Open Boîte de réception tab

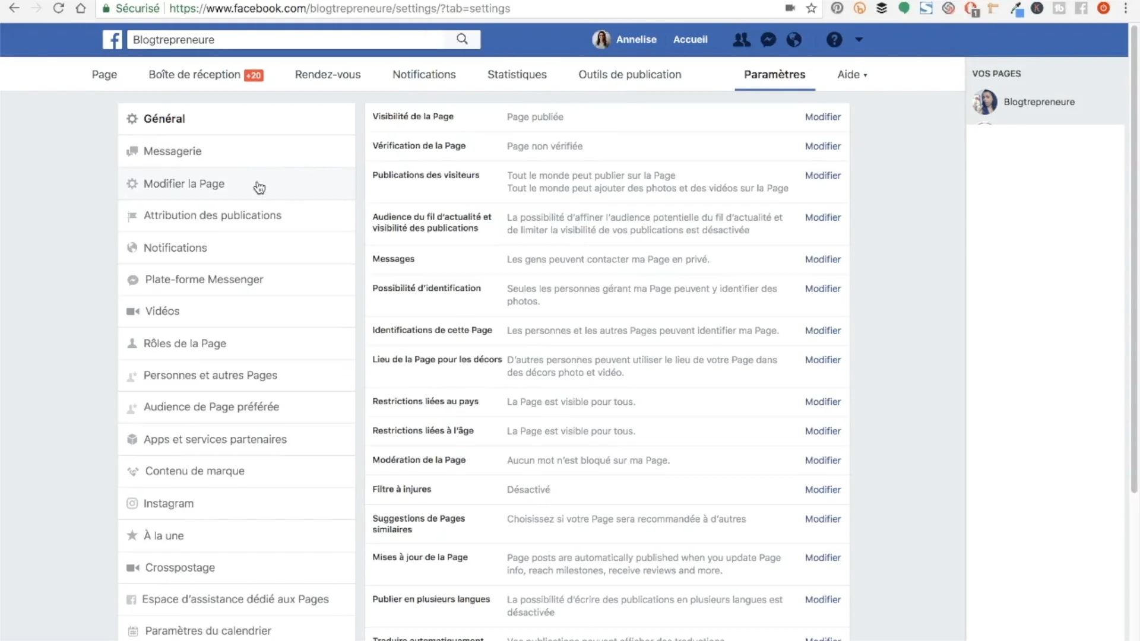[205, 74]
